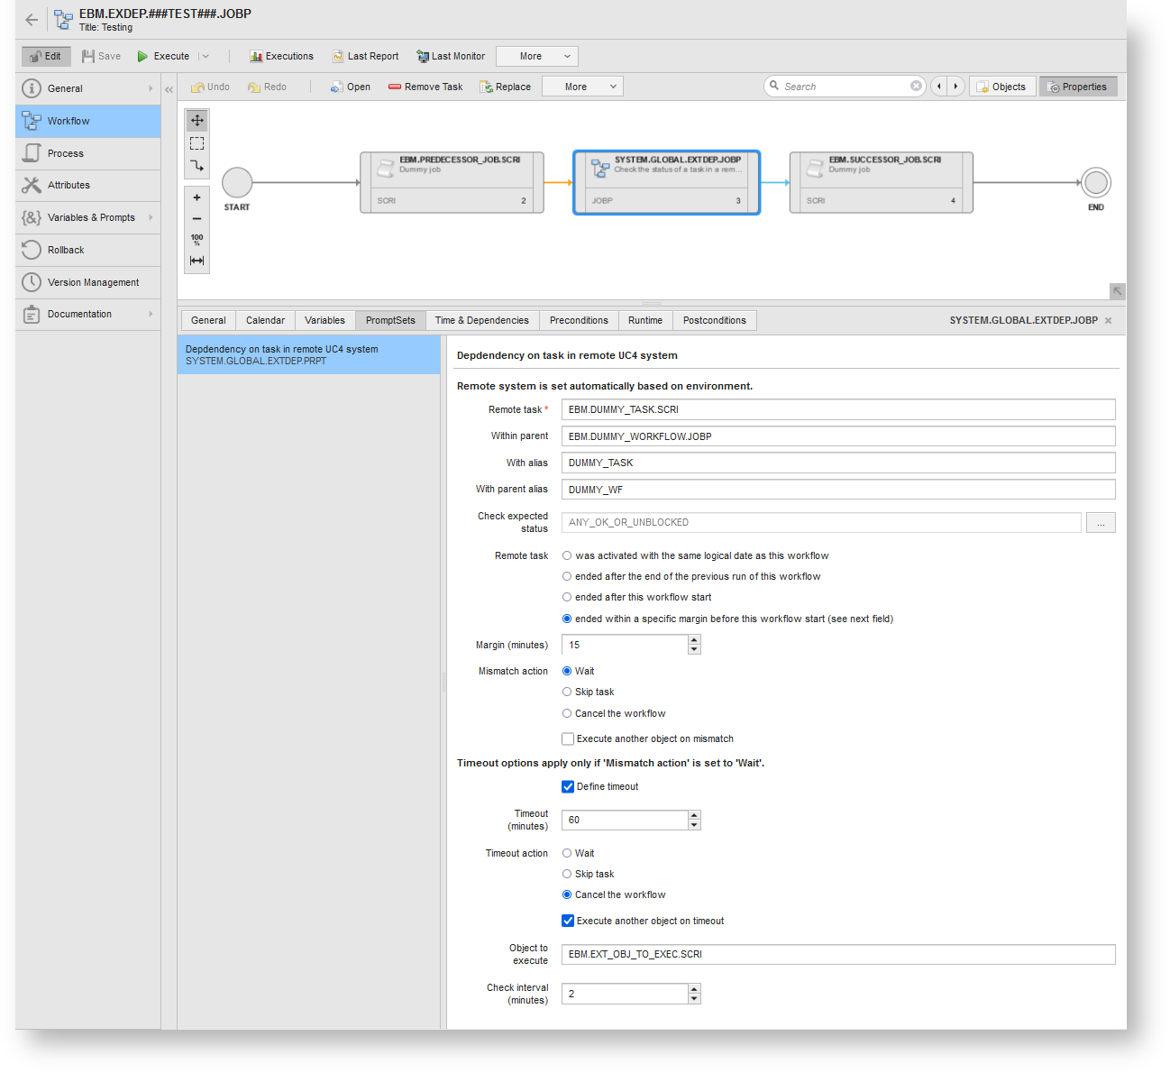Image resolution: width=1170 pixels, height=1073 pixels.
Task: Open the Execute options dropdown arrow
Action: [x=205, y=56]
